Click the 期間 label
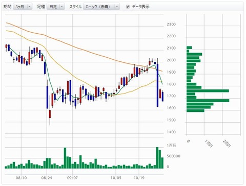246x186 pixels. coord(7,7)
